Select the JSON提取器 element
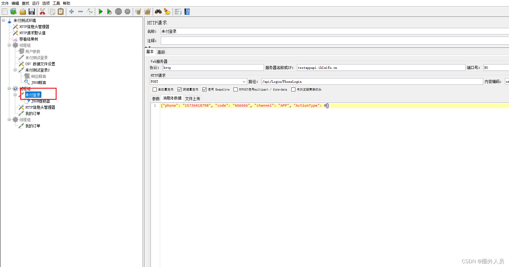Viewport: 509px width, 267px height. click(x=40, y=101)
